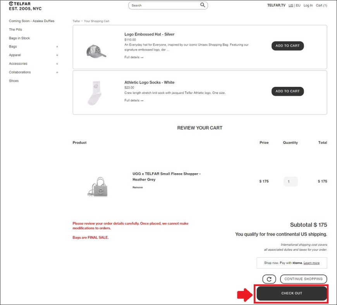Image resolution: width=337 pixels, height=305 pixels.
Task: Open the Accessories category
Action: (18, 64)
